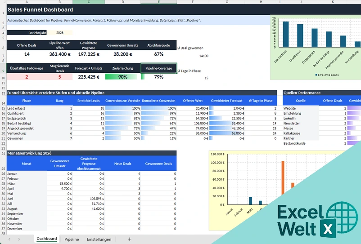
Task: Click the Pipeline-Coverage 79% data bar cell
Action: click(x=158, y=77)
